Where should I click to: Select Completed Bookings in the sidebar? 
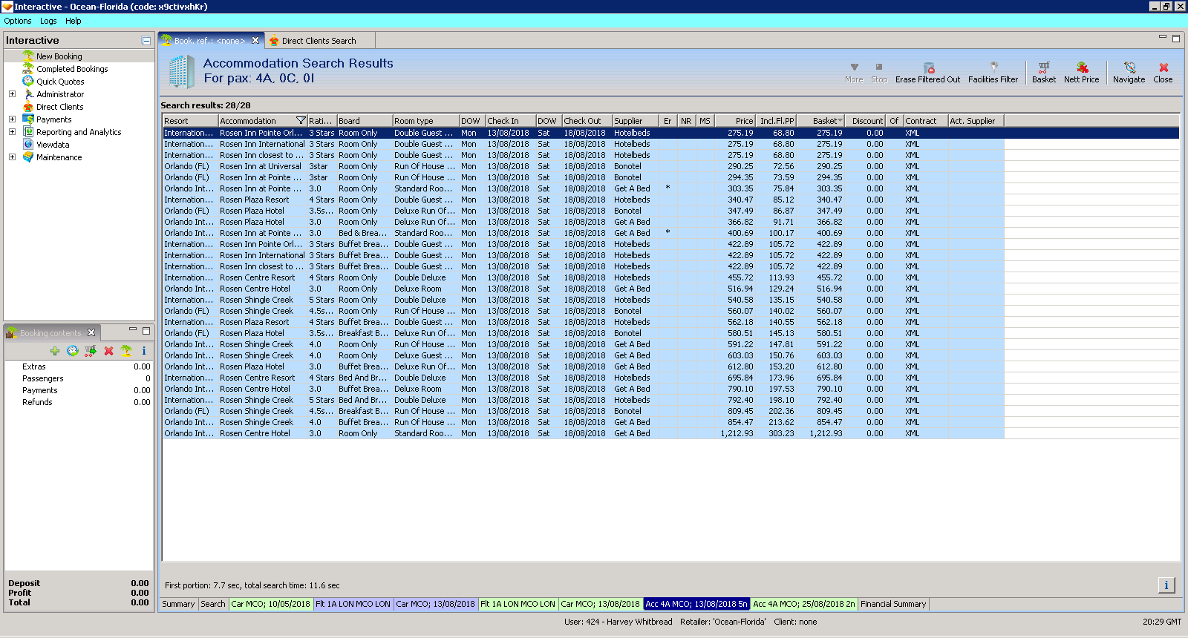click(x=72, y=69)
